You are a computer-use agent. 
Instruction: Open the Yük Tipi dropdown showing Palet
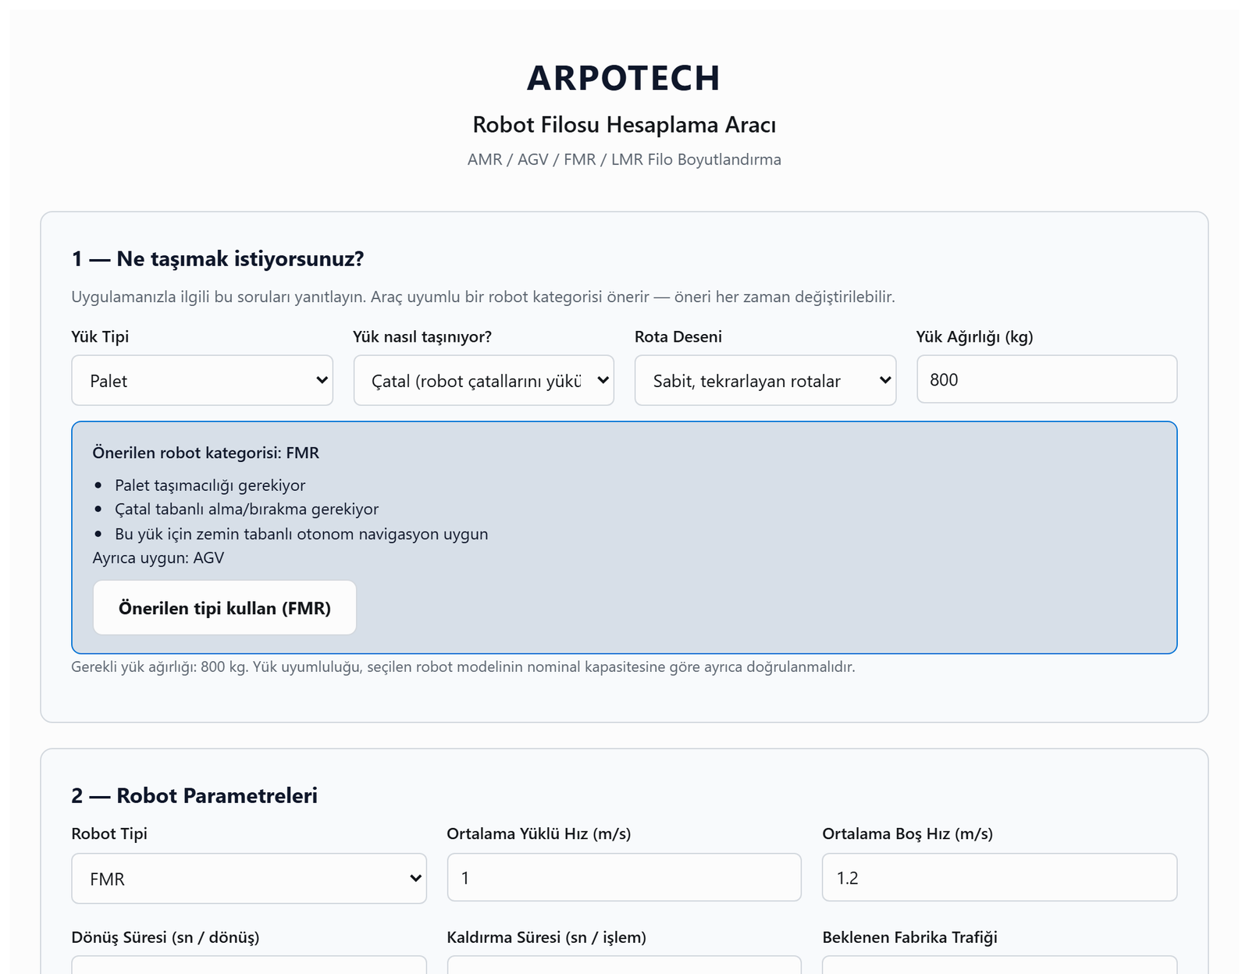click(x=202, y=380)
